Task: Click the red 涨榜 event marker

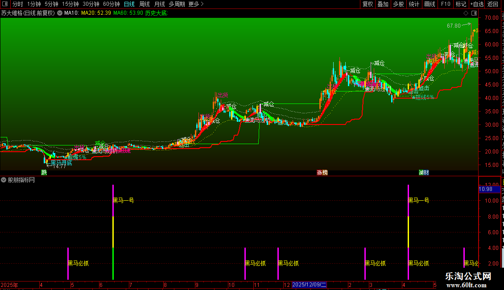Action: pyautogui.click(x=322, y=172)
